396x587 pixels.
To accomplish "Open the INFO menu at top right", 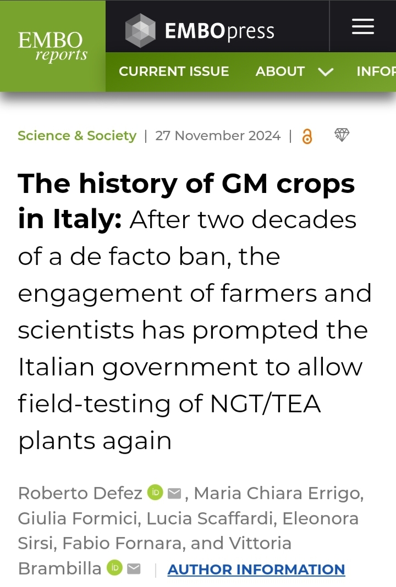I will coord(380,71).
